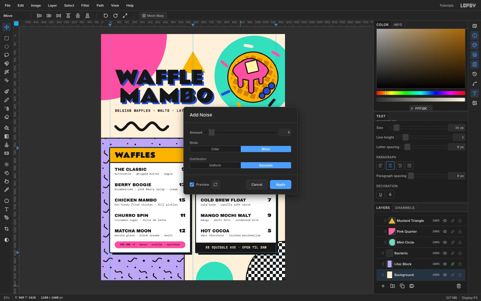The image size is (481, 301).
Task: Set noise mode to Color
Action: [215, 149]
